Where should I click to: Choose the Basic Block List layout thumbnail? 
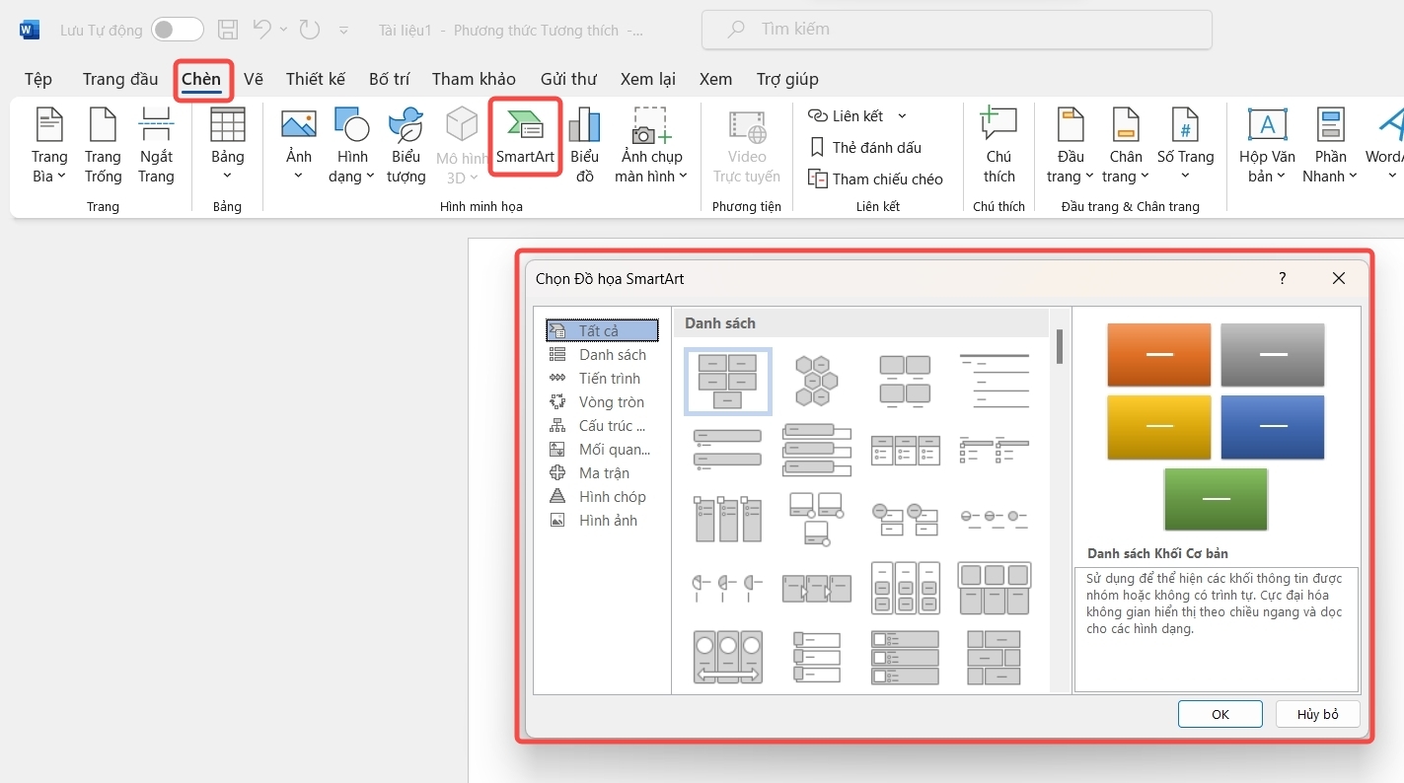(728, 382)
